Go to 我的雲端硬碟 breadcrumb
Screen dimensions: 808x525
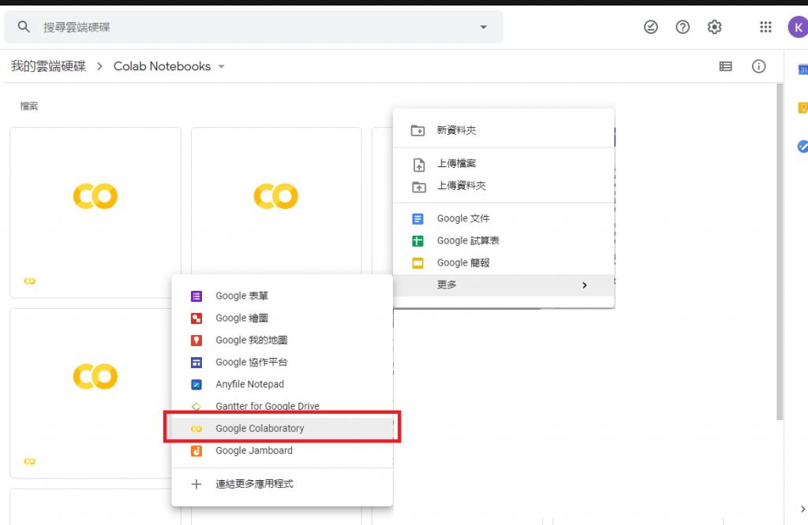pos(48,66)
